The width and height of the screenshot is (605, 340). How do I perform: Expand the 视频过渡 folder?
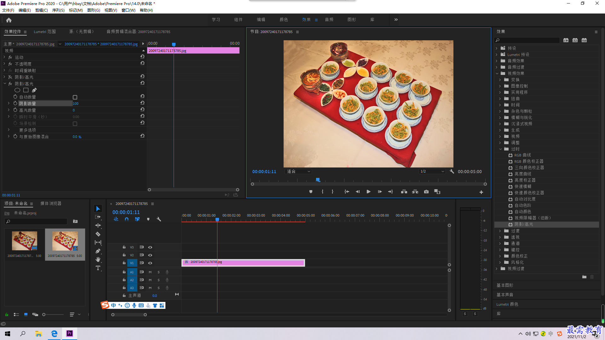(x=497, y=269)
